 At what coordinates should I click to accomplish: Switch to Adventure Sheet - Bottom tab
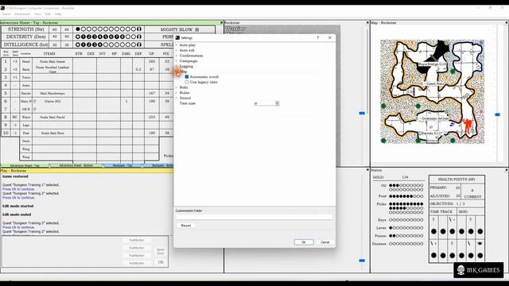(x=76, y=166)
